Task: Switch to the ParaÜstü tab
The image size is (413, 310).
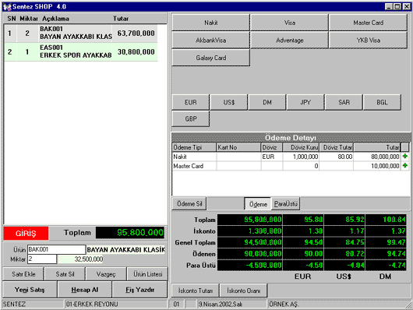Action: 285,204
